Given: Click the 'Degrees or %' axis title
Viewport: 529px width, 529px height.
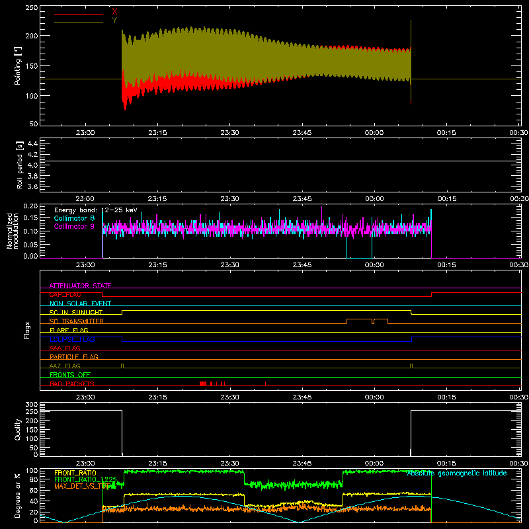Looking at the screenshot, I should (x=18, y=495).
